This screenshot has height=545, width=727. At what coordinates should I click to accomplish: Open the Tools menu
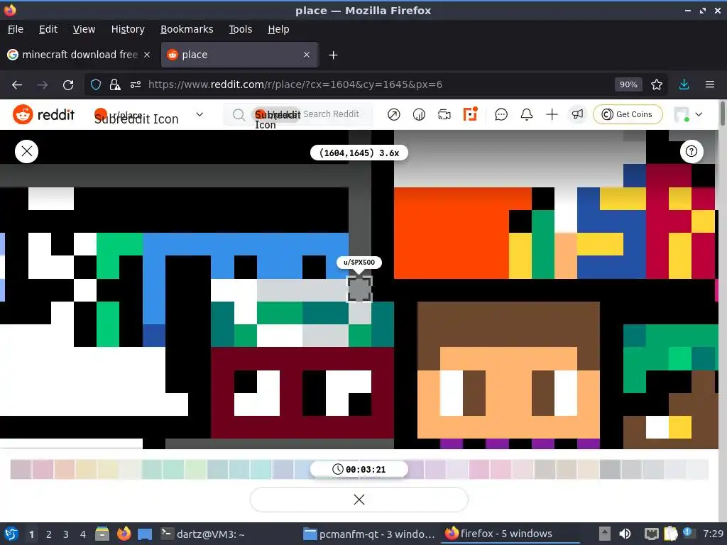240,29
